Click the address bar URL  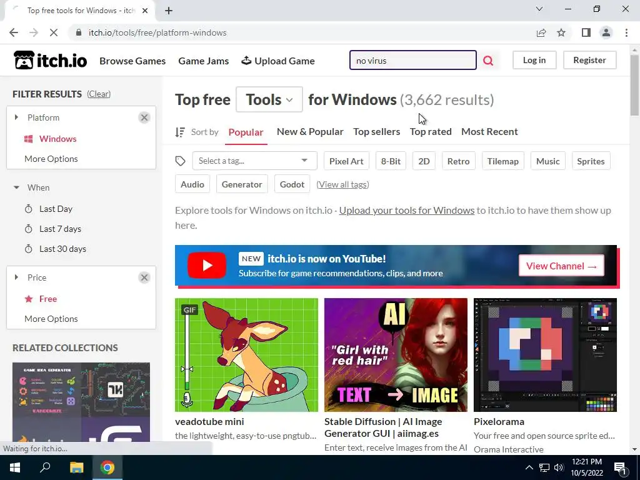pos(157,32)
